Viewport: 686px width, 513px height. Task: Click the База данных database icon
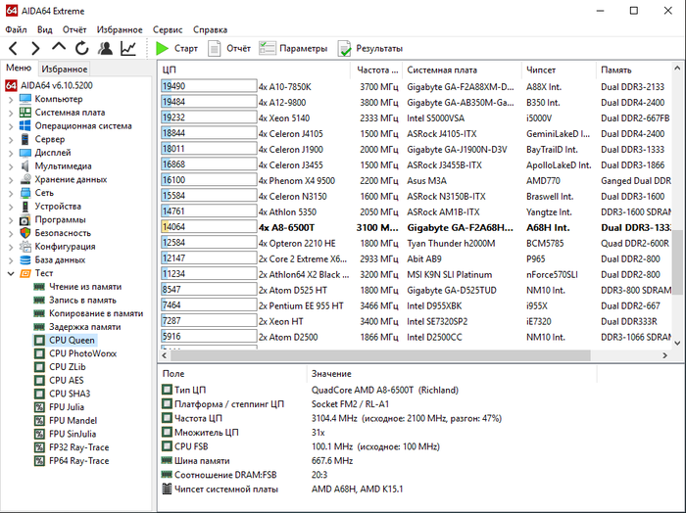(25, 260)
